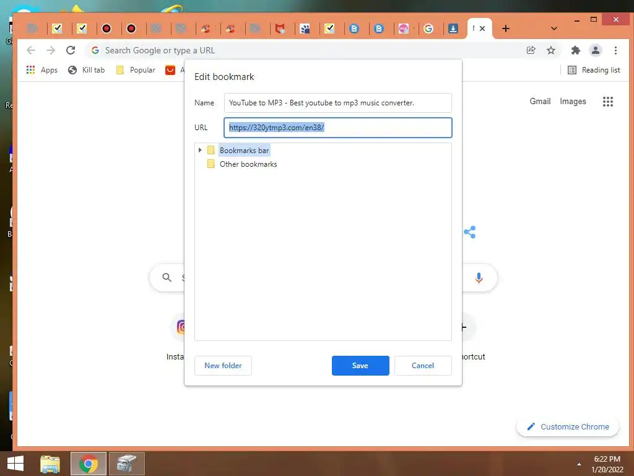634x476 pixels.
Task: Open the Windows Start menu
Action: (x=15, y=464)
